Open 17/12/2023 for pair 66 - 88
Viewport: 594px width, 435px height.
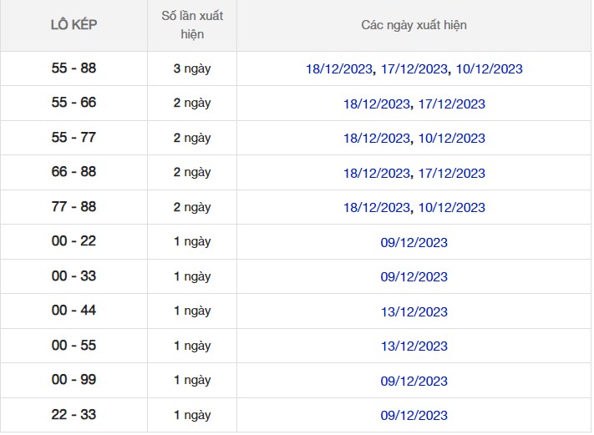coord(451,174)
